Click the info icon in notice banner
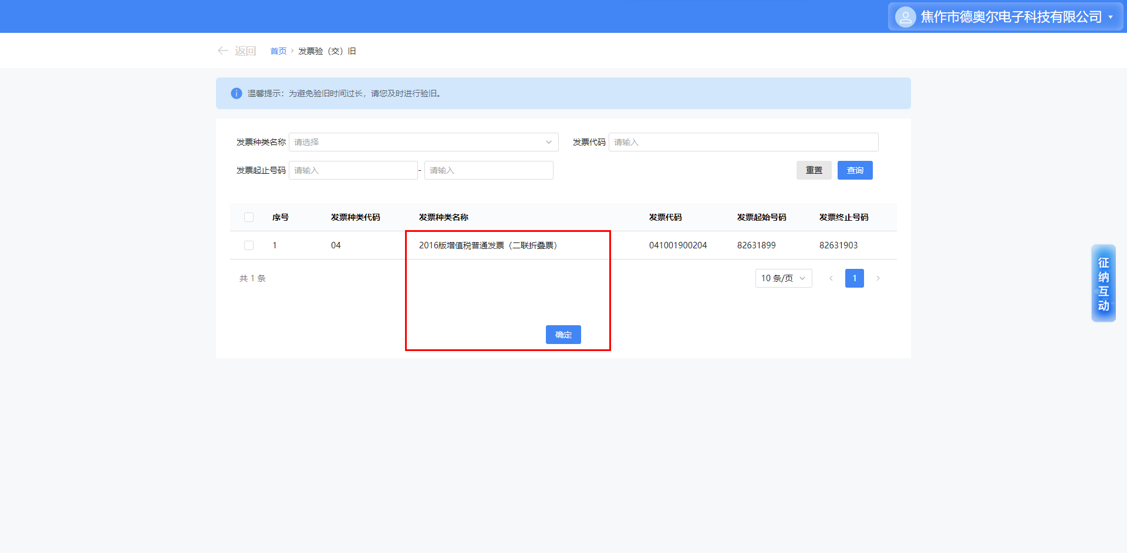Viewport: 1127px width, 553px height. [237, 93]
